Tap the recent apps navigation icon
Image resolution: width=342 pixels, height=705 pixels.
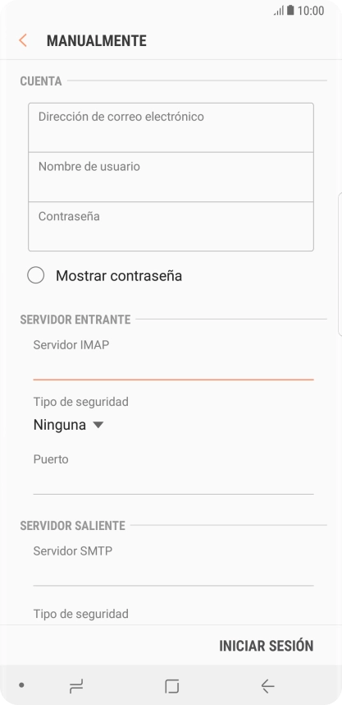click(76, 685)
